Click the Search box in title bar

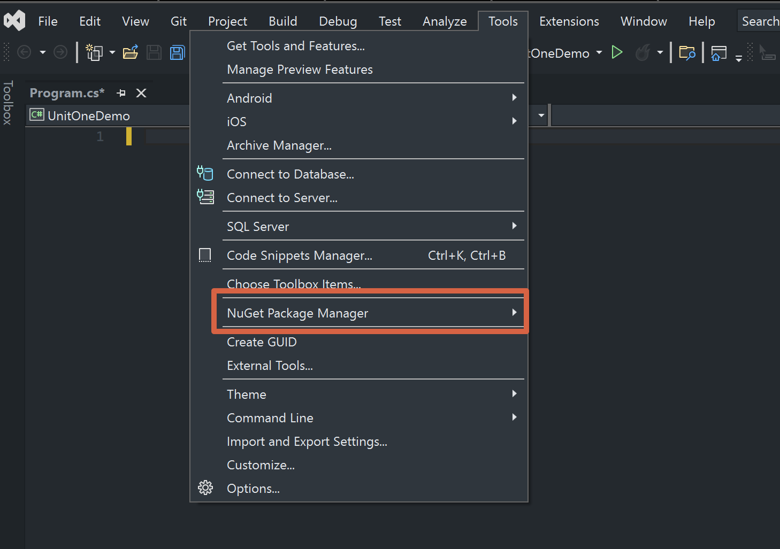(x=760, y=21)
